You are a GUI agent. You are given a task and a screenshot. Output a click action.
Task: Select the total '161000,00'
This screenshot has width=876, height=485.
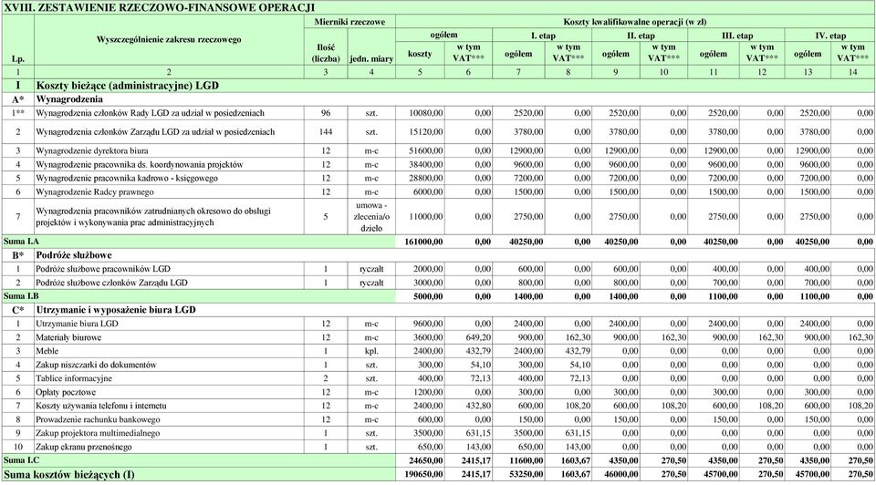423,242
